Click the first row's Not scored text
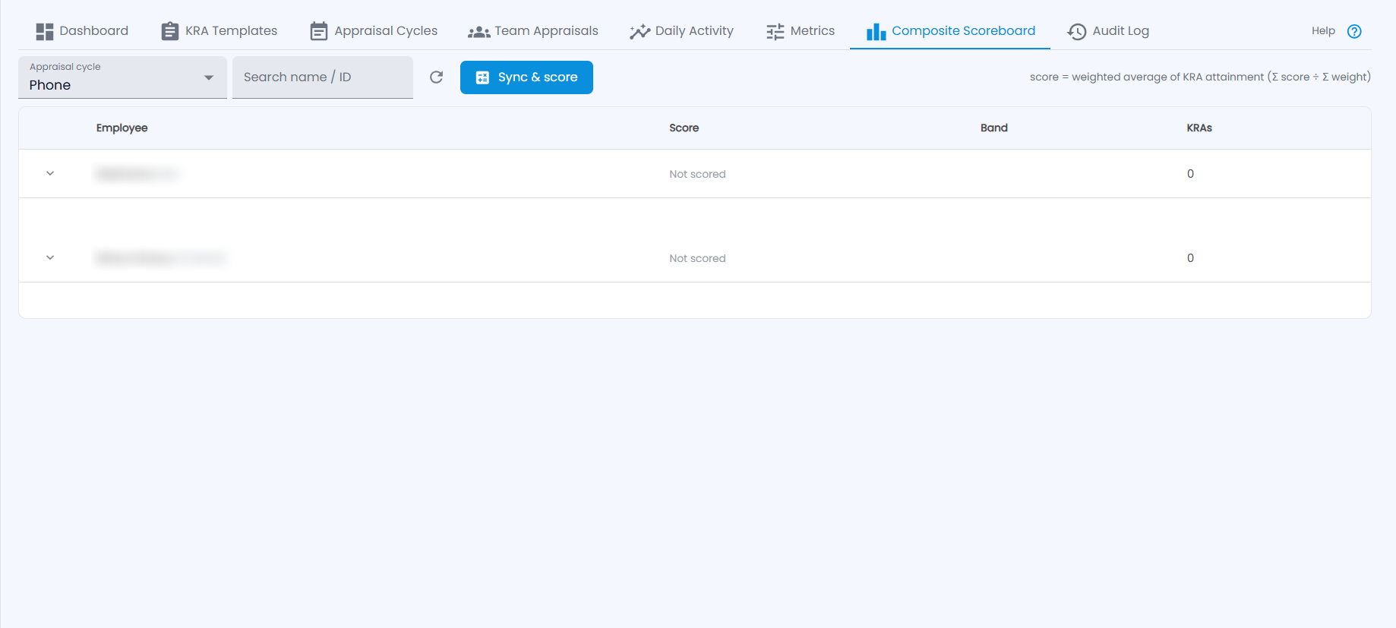Viewport: 1396px width, 628px height. point(697,174)
